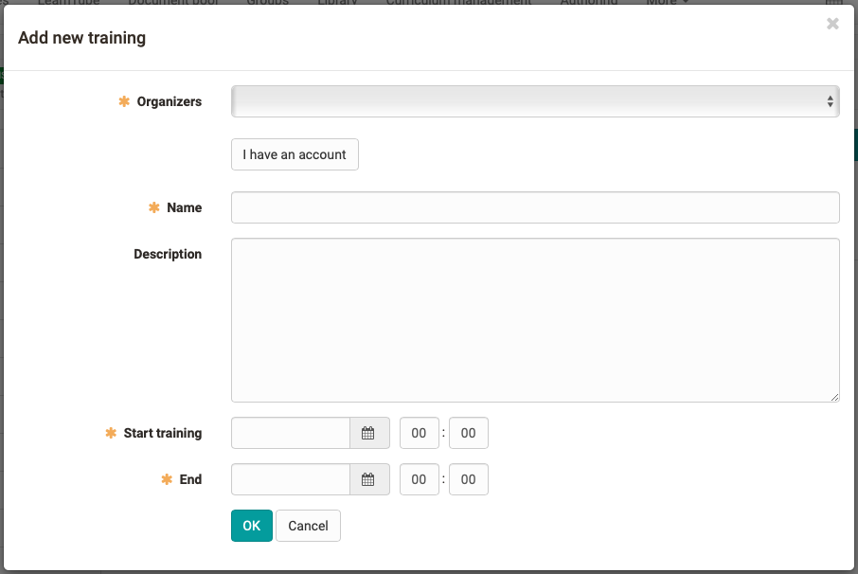Image resolution: width=858 pixels, height=574 pixels.
Task: Select the End minutes field
Action: point(469,479)
